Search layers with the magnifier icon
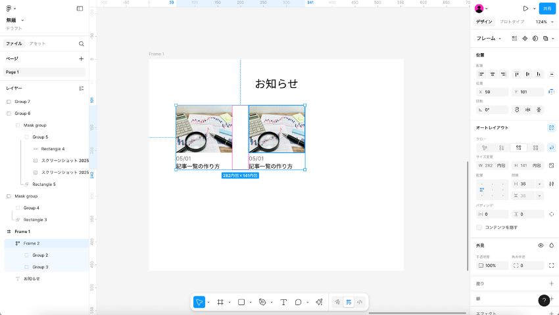This screenshot has height=315, width=559. pos(82,44)
